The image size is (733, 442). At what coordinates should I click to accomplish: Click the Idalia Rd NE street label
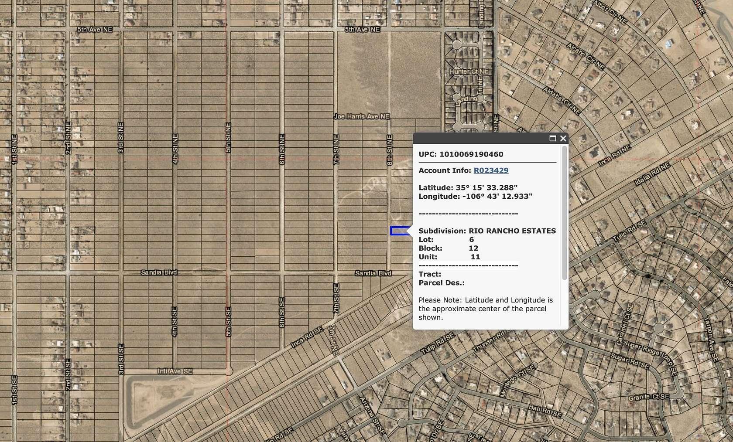point(652,174)
